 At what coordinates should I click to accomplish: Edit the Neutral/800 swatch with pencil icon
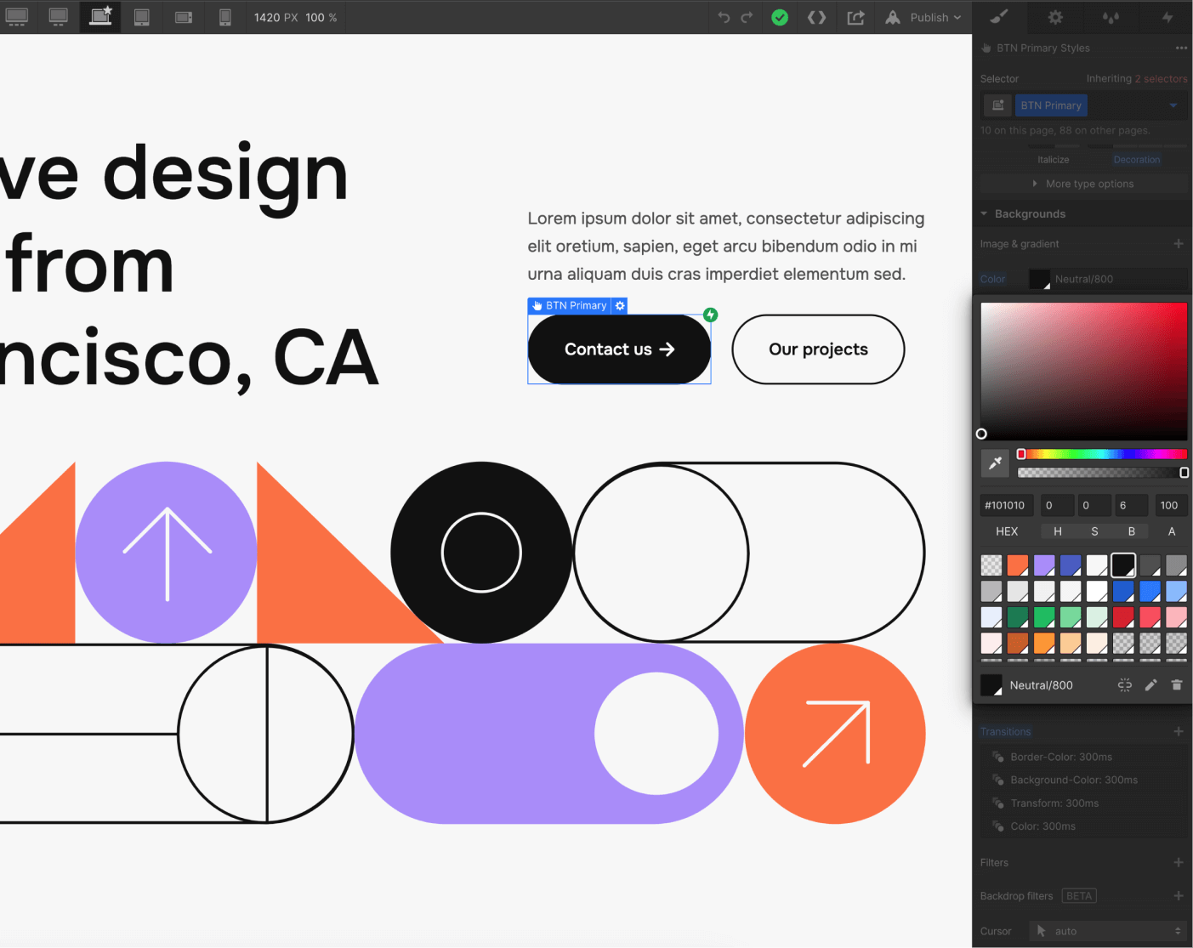tap(1150, 685)
